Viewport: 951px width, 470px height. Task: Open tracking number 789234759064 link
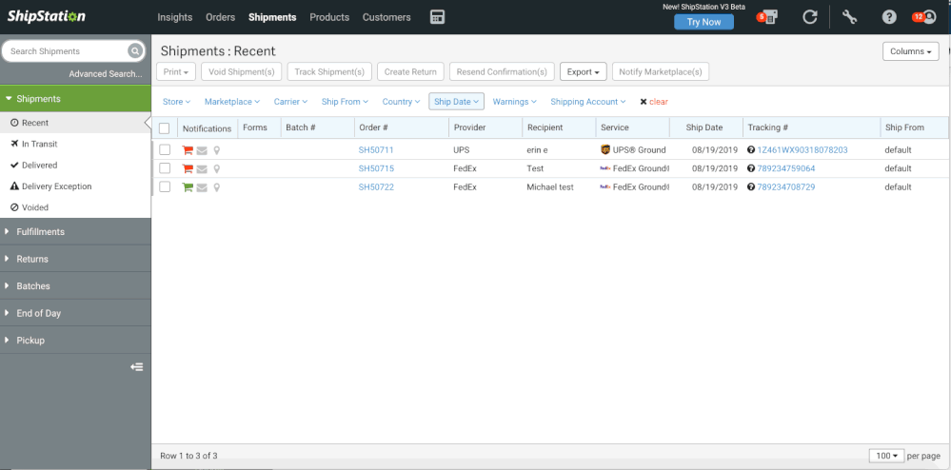point(785,168)
